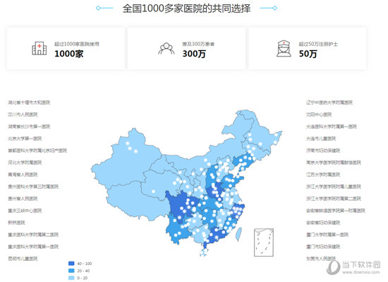Image resolution: width=388 pixels, height=282 pixels.
Task: Click the hospital building icon
Action: coord(39,48)
